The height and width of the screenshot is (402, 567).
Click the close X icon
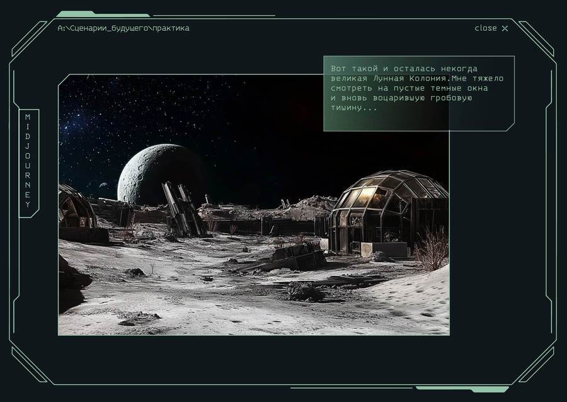505,28
